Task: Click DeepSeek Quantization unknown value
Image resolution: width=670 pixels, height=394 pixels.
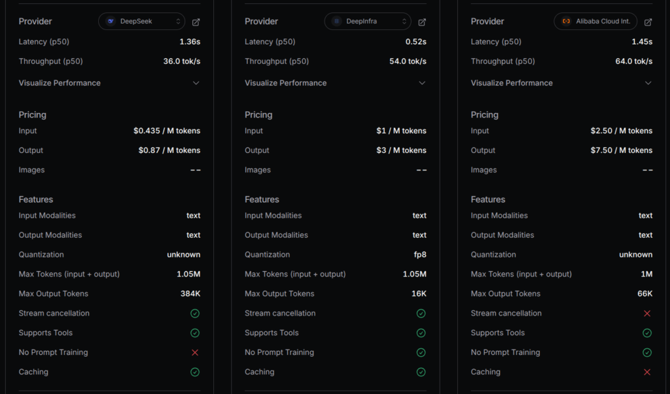Action: pyautogui.click(x=183, y=255)
